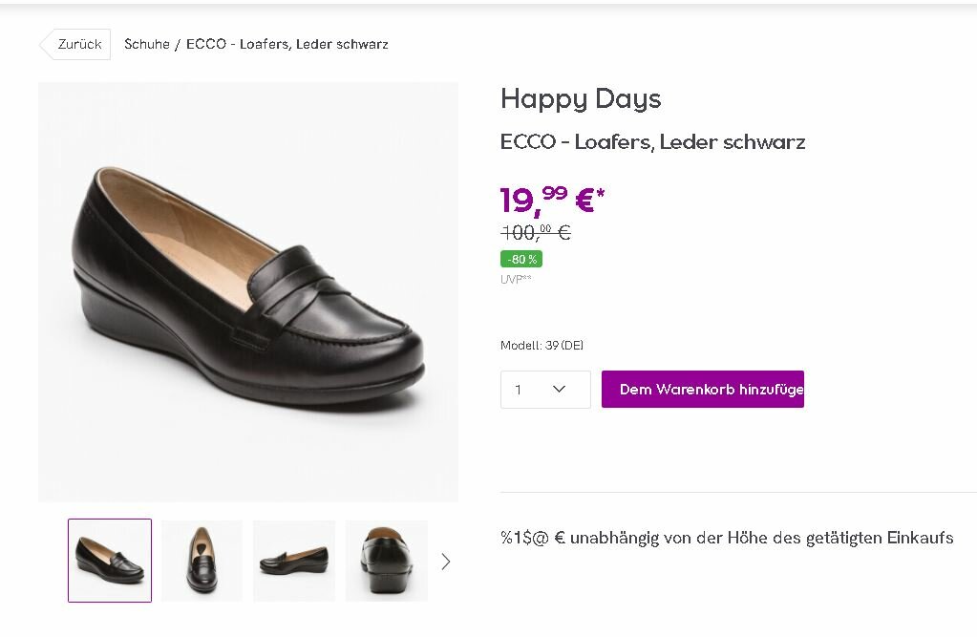
Task: Click the product title ECCO Loafers
Action: click(652, 142)
